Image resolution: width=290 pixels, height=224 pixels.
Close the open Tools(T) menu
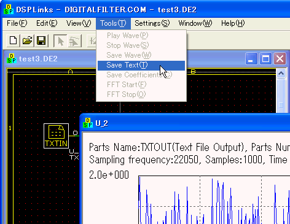(x=113, y=23)
